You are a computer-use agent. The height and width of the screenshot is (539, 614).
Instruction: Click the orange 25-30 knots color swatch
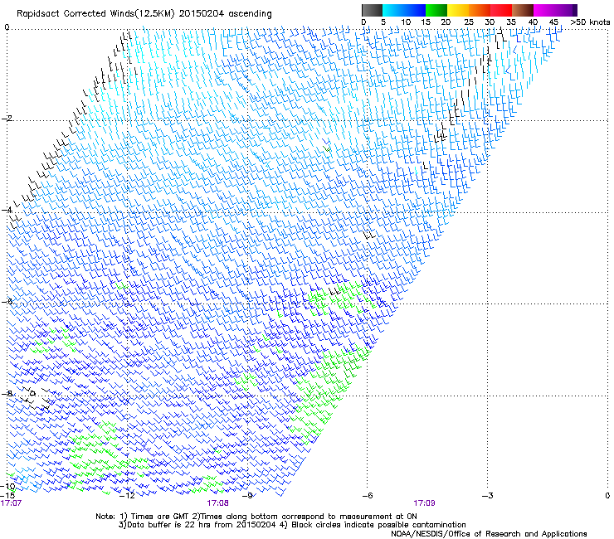(480, 10)
